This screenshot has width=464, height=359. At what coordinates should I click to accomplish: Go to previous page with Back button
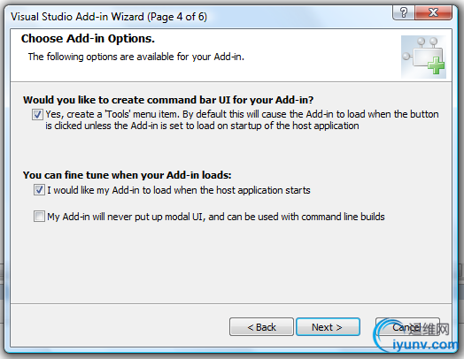click(261, 327)
